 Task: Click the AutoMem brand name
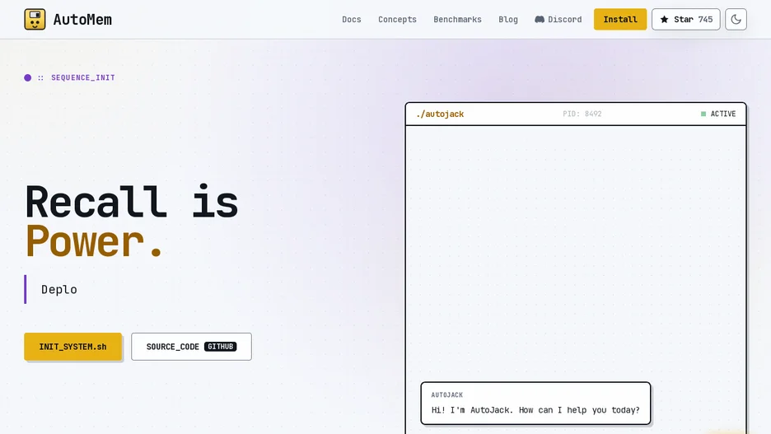pos(82,20)
